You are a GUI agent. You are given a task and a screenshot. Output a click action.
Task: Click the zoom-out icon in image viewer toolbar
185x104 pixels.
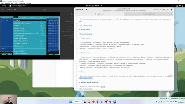pos(2,10)
